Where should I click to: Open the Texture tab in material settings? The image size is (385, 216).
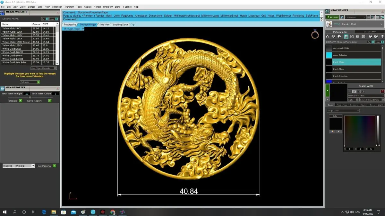[x=354, y=105]
